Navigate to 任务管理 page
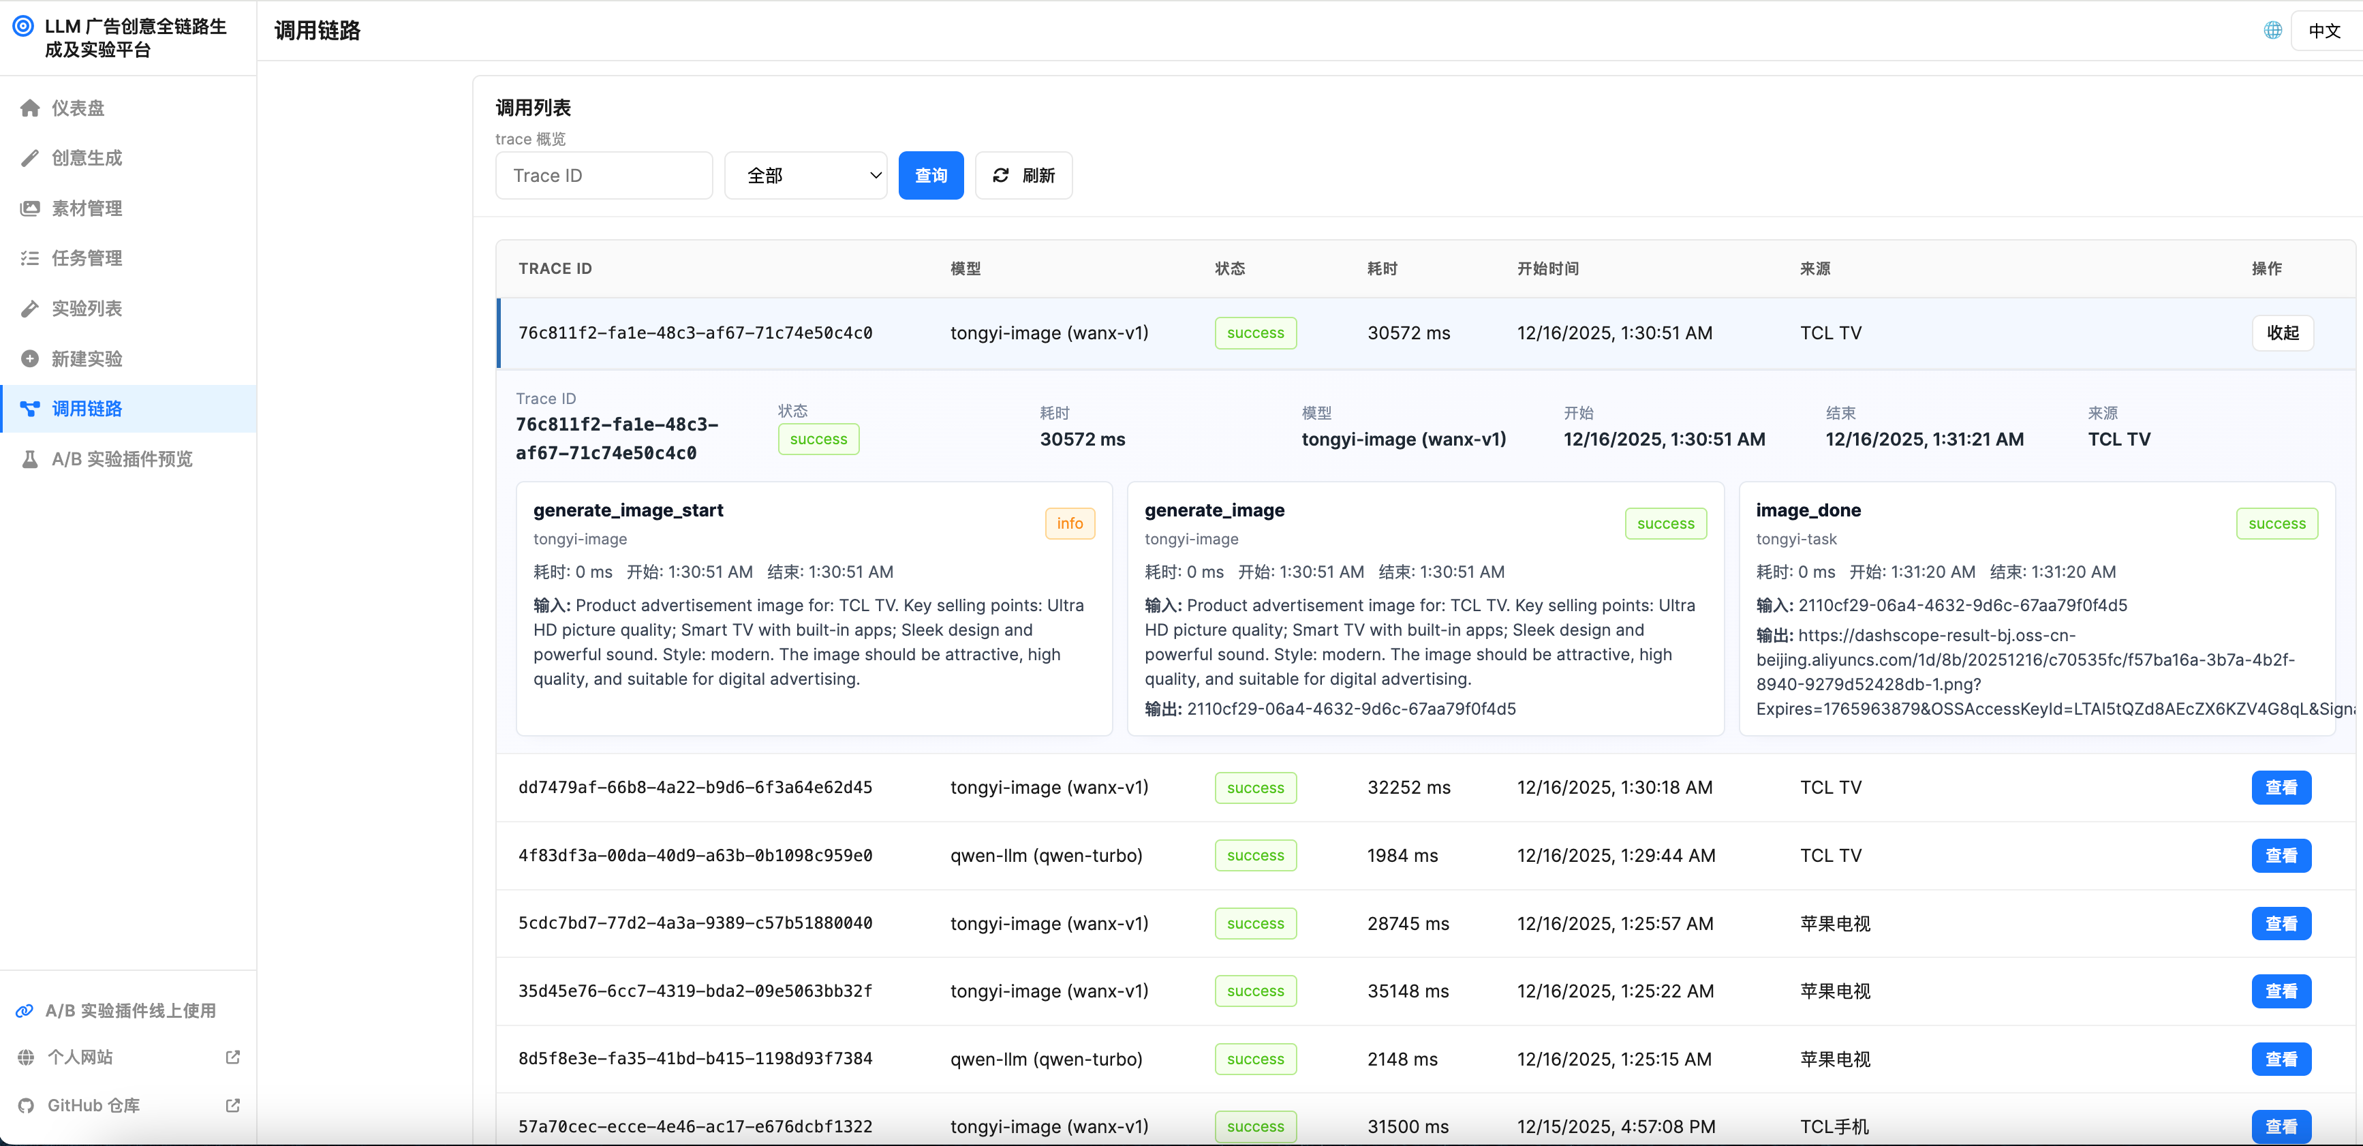This screenshot has height=1146, width=2363. (x=128, y=259)
